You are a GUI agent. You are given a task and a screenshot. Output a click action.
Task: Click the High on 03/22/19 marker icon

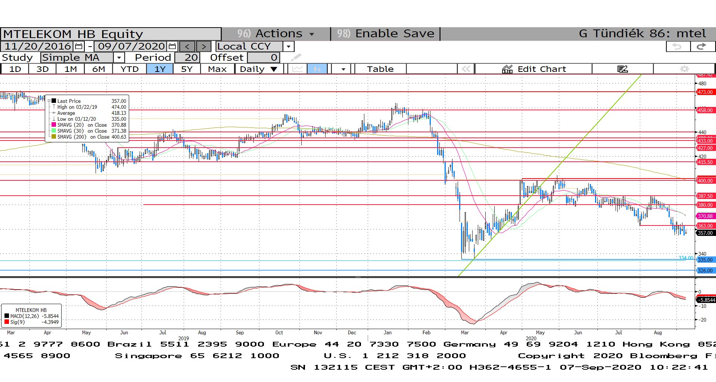coord(54,107)
